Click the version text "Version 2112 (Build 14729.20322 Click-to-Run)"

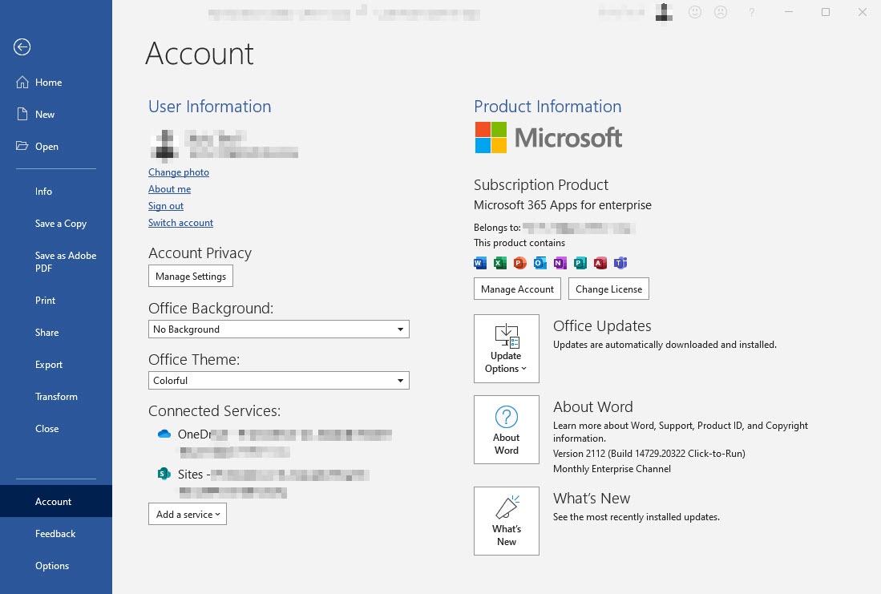[x=649, y=454]
